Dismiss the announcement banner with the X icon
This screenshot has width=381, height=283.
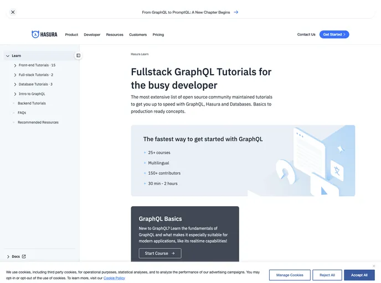tap(13, 12)
